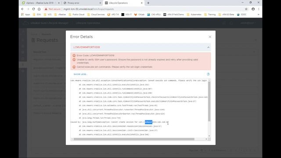Close the Privacy error browser tab

tap(100, 3)
